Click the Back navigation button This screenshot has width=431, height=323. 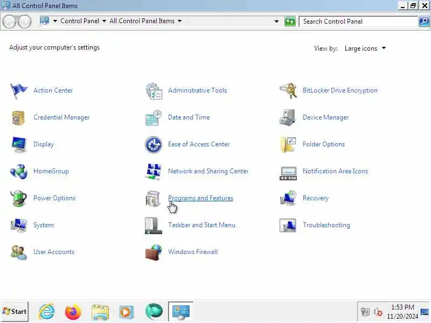click(x=9, y=22)
